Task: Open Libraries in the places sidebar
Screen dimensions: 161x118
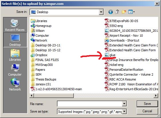Action: [15, 55]
